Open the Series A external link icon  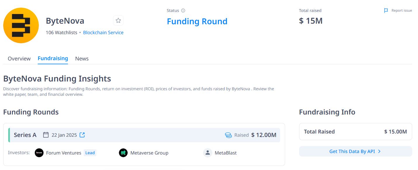coord(82,135)
